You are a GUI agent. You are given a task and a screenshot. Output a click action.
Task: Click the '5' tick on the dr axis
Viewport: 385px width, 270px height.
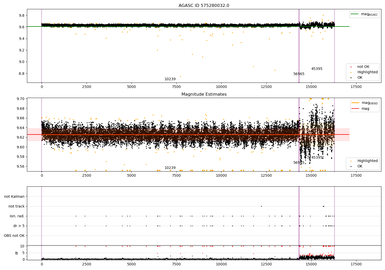tap(24, 253)
